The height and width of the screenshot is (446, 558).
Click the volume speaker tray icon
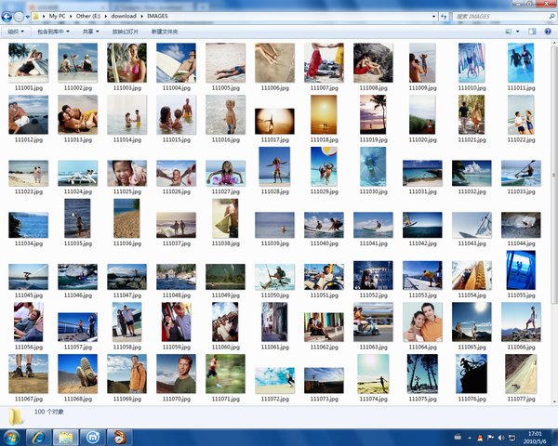coord(500,438)
